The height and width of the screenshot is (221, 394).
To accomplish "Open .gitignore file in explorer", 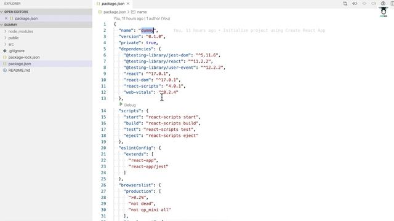I will point(17,50).
